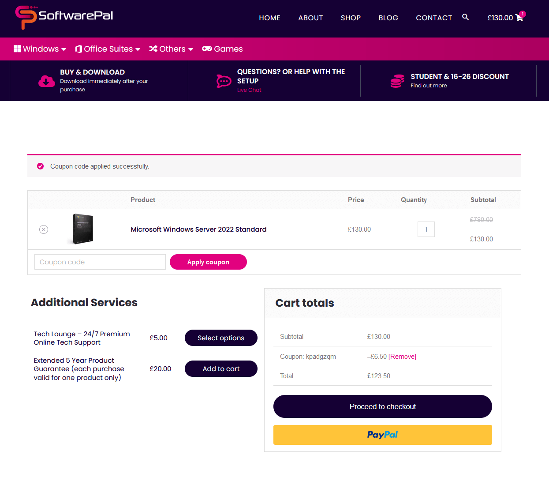Open the Shop menu item
The height and width of the screenshot is (481, 549).
coord(351,18)
